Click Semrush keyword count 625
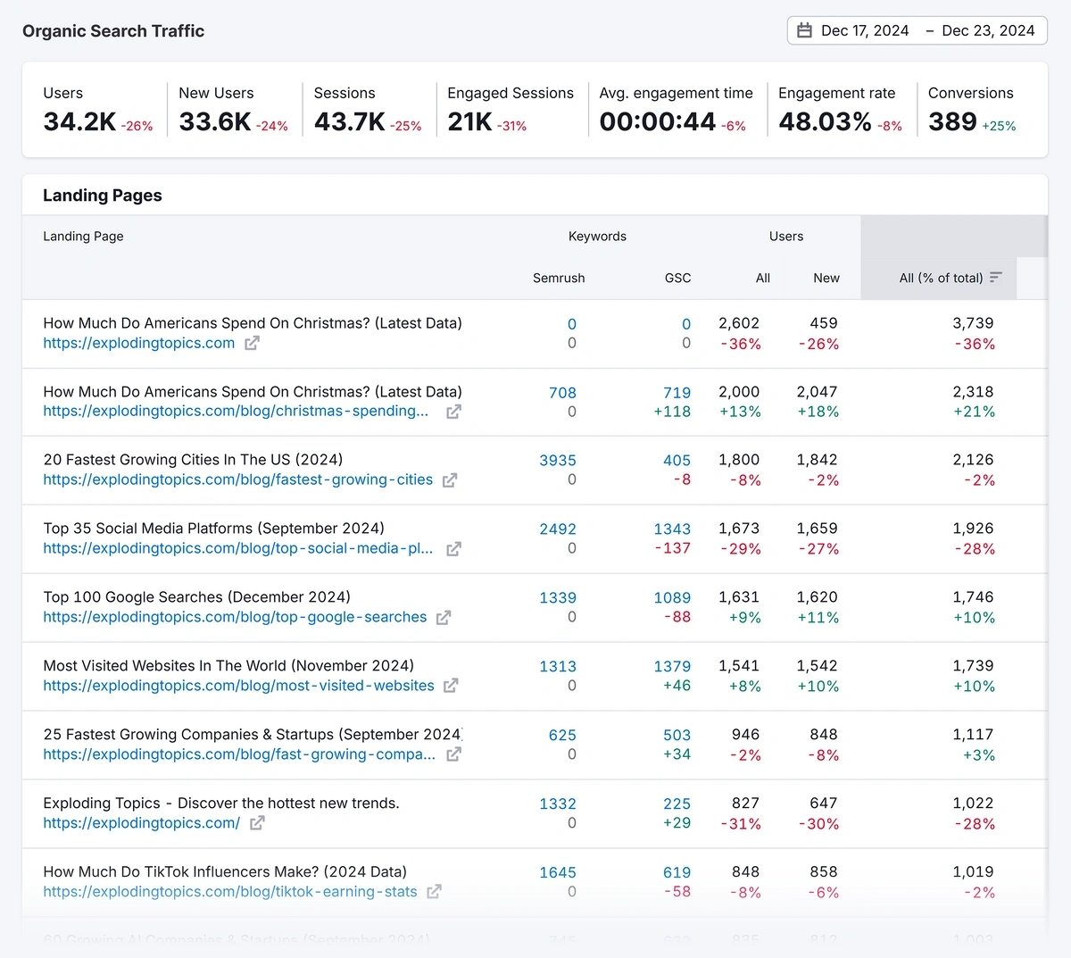 (562, 736)
